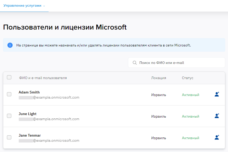Click the ФИО и e-mail пользователя column header
228x152 pixels.
43,78
